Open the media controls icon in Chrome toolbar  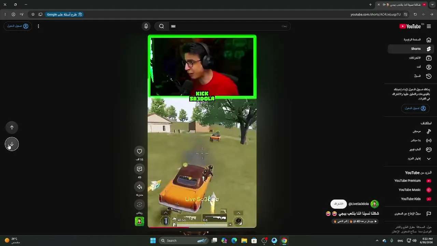[22, 14]
